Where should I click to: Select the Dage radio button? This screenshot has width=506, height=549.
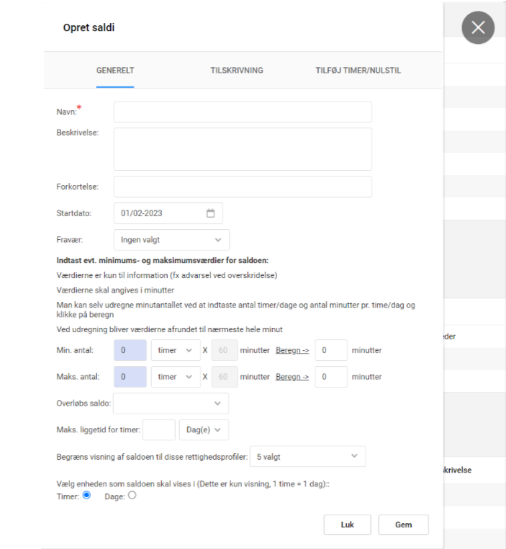(x=132, y=495)
